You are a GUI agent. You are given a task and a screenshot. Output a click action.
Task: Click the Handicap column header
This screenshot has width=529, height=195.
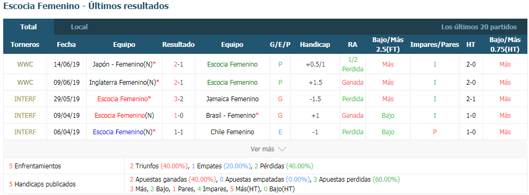[x=315, y=44]
